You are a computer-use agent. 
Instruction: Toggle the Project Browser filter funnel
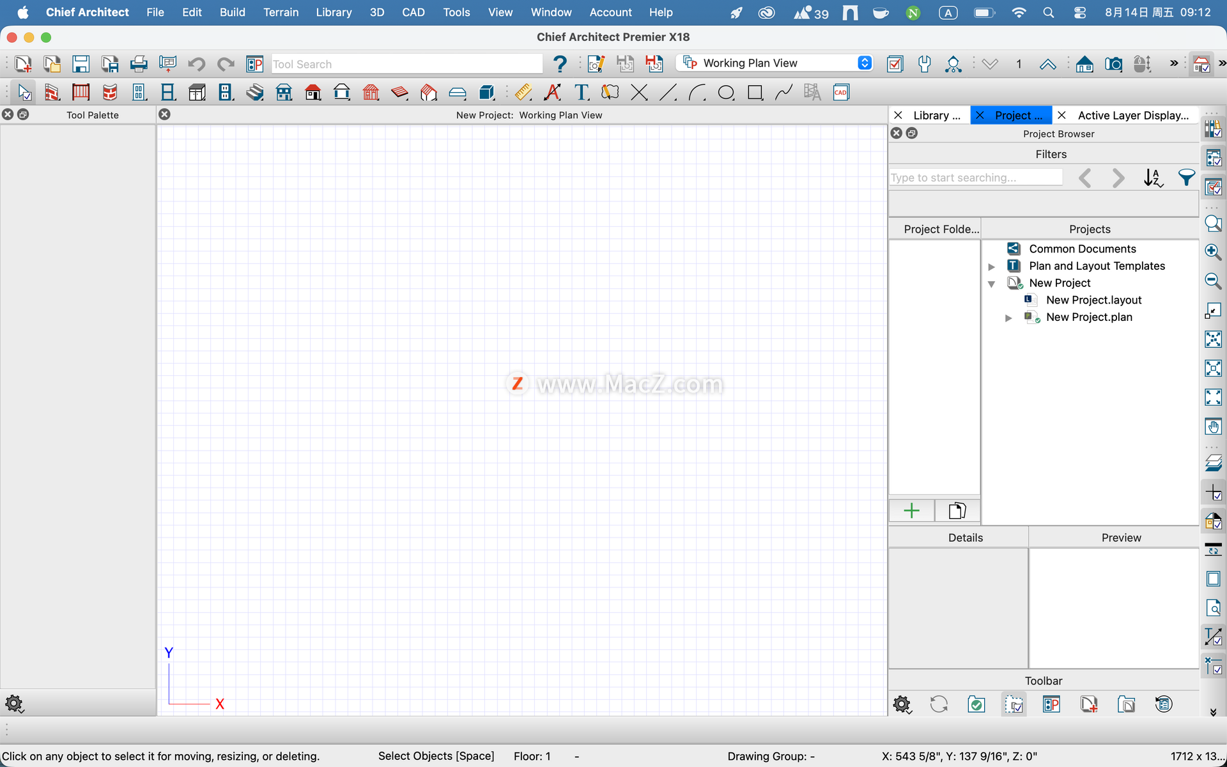coord(1186,178)
